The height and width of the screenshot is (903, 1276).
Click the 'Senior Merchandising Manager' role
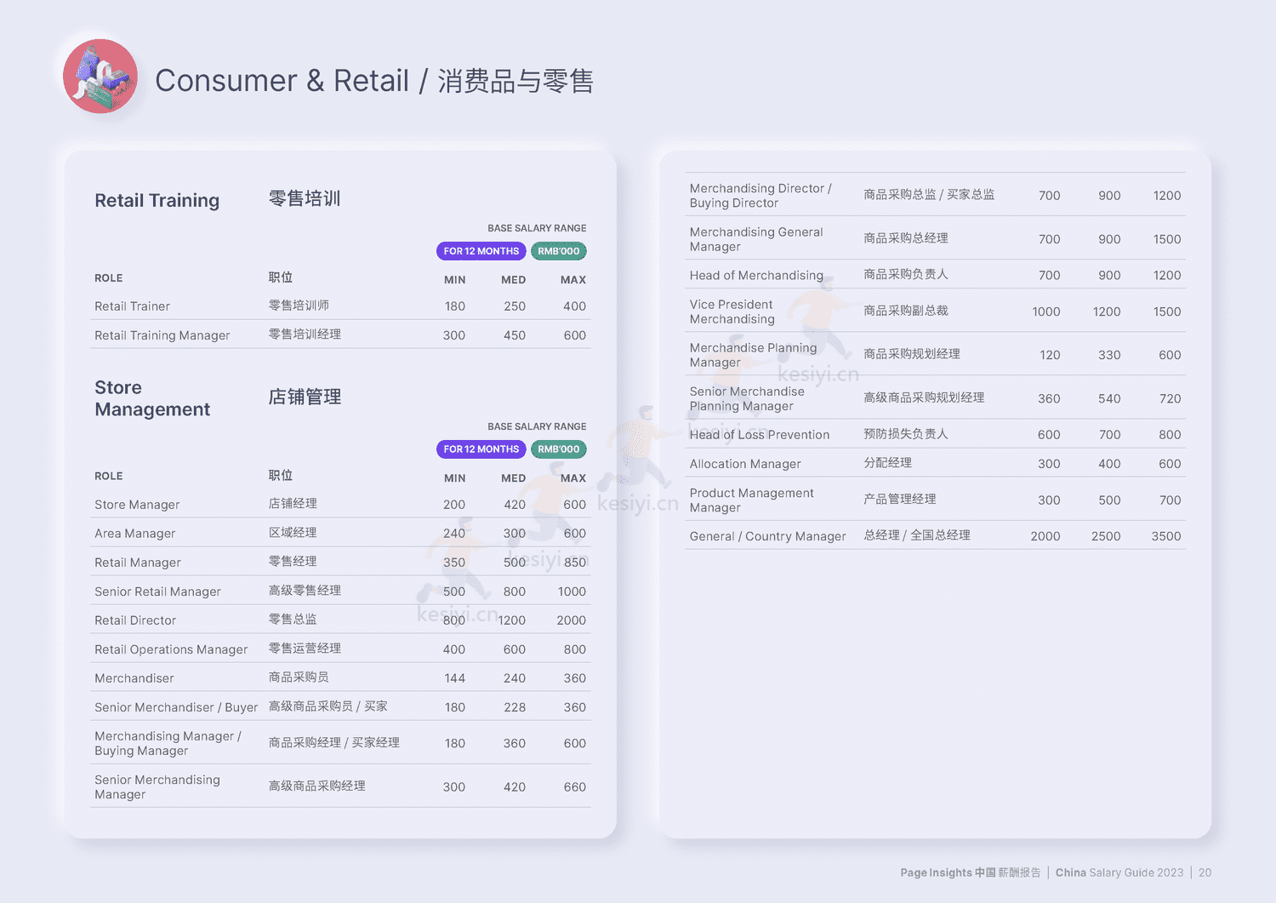pos(157,786)
